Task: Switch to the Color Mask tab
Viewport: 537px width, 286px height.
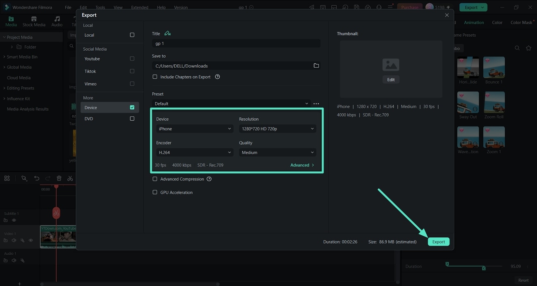Action: (521, 23)
